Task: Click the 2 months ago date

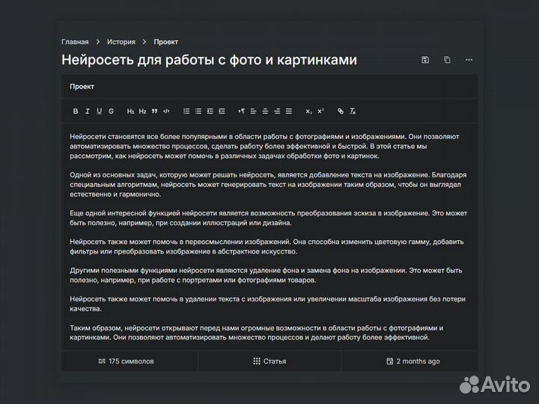Action: pos(412,361)
